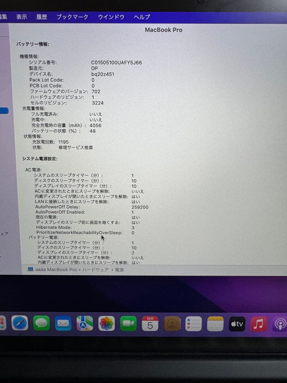
Task: Select ハードウェア in the path bar
Action: click(95, 270)
